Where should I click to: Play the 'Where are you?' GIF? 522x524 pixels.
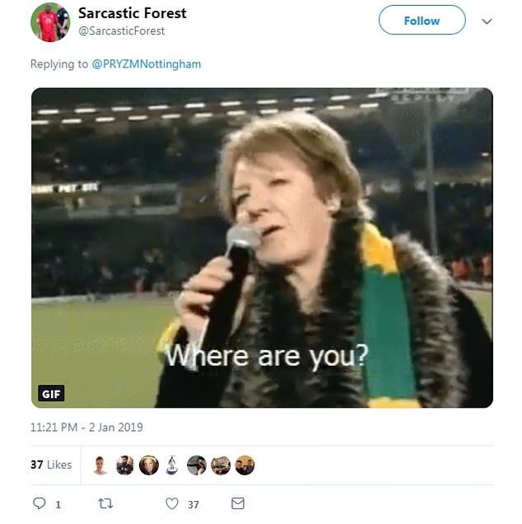point(262,247)
